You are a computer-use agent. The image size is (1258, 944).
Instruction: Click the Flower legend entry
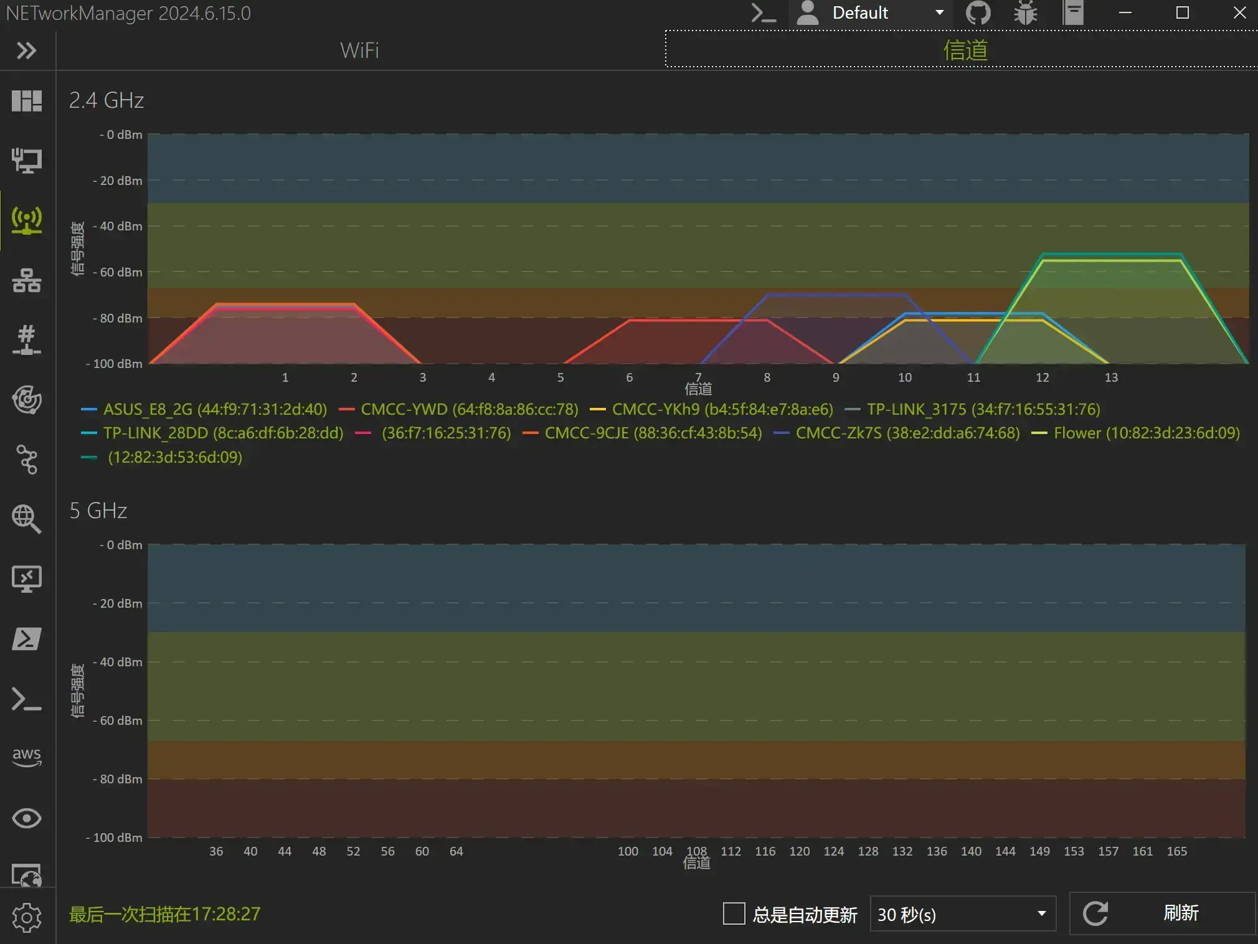(1135, 433)
